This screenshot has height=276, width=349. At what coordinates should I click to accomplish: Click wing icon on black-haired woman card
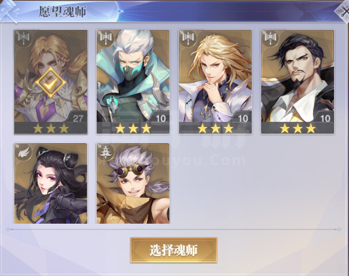click(x=24, y=152)
